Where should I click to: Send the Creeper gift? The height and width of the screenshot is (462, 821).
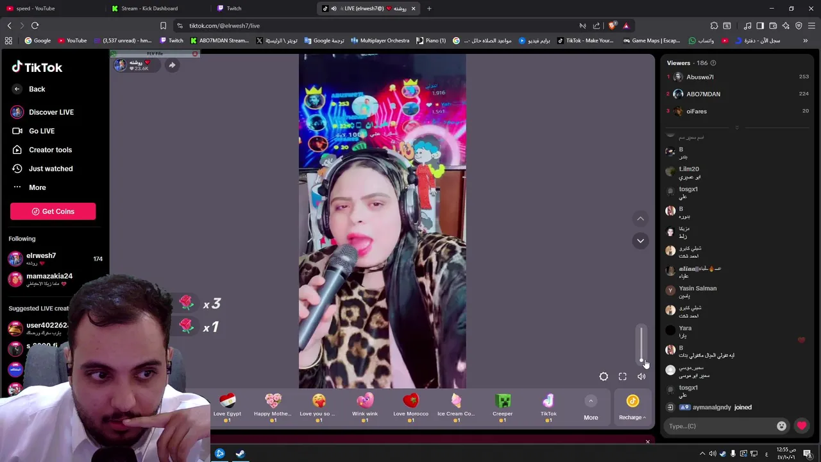502,407
